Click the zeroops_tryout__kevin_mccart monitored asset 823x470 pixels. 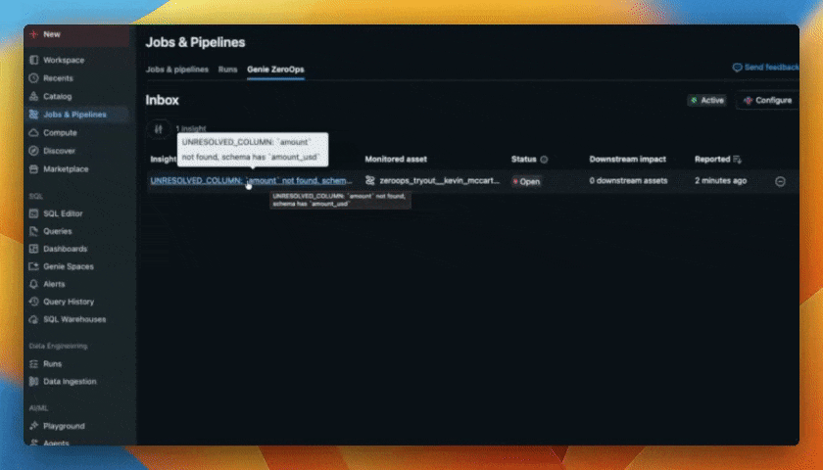[x=440, y=181]
